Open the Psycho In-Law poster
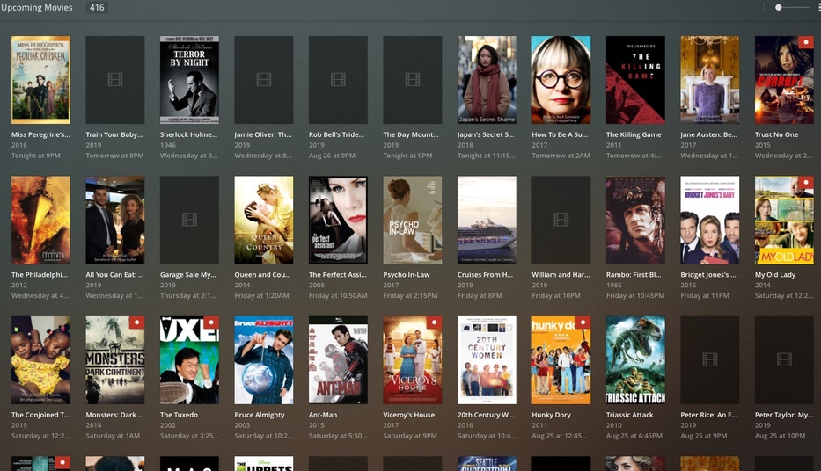Screen dimensions: 821x471 (413, 220)
